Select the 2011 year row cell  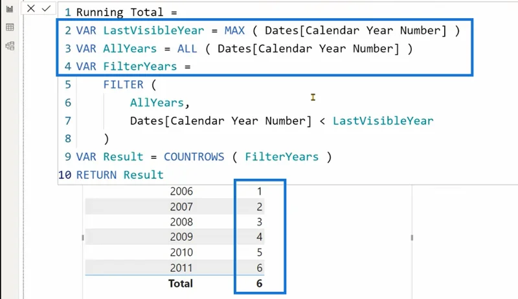[181, 268]
